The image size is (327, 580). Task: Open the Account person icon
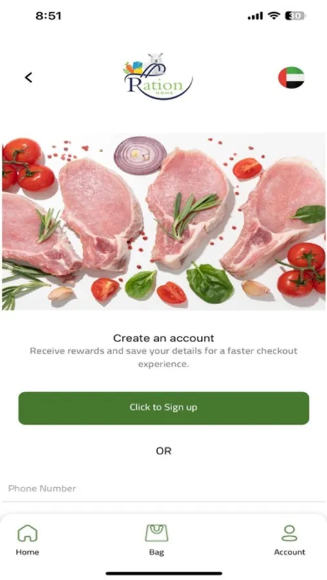[x=289, y=533]
